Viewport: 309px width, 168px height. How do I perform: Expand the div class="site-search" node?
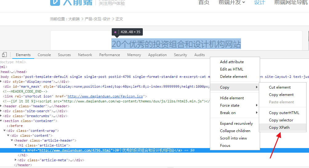[1, 111]
